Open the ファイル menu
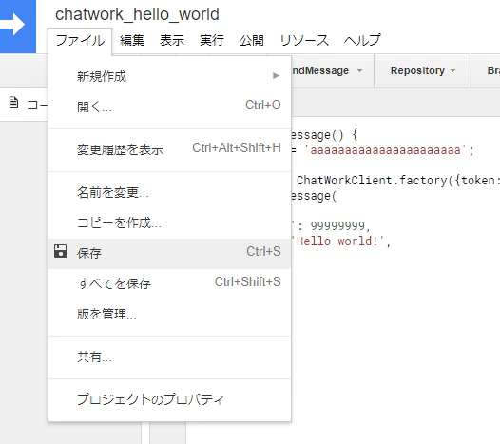Image resolution: width=500 pixels, height=444 pixels. pyautogui.click(x=80, y=41)
